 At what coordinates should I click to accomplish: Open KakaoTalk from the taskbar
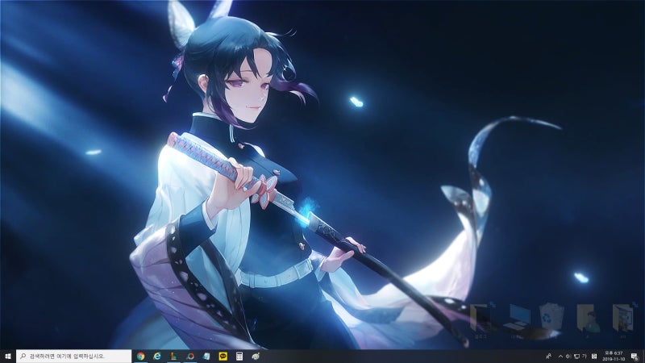click(223, 357)
